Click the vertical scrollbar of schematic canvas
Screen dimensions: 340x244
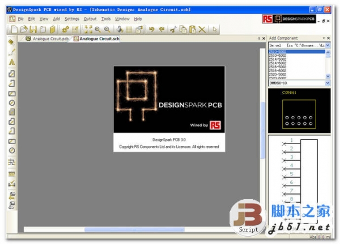[262, 131]
